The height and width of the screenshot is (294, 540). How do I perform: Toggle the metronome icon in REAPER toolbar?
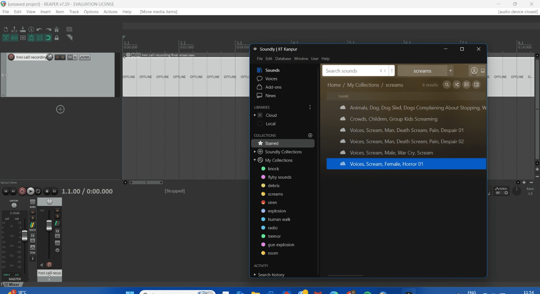57,29
